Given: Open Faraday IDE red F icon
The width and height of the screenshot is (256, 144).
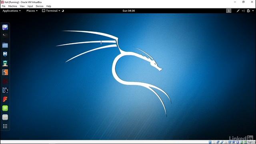Looking at the screenshot, I should pos(5,99).
